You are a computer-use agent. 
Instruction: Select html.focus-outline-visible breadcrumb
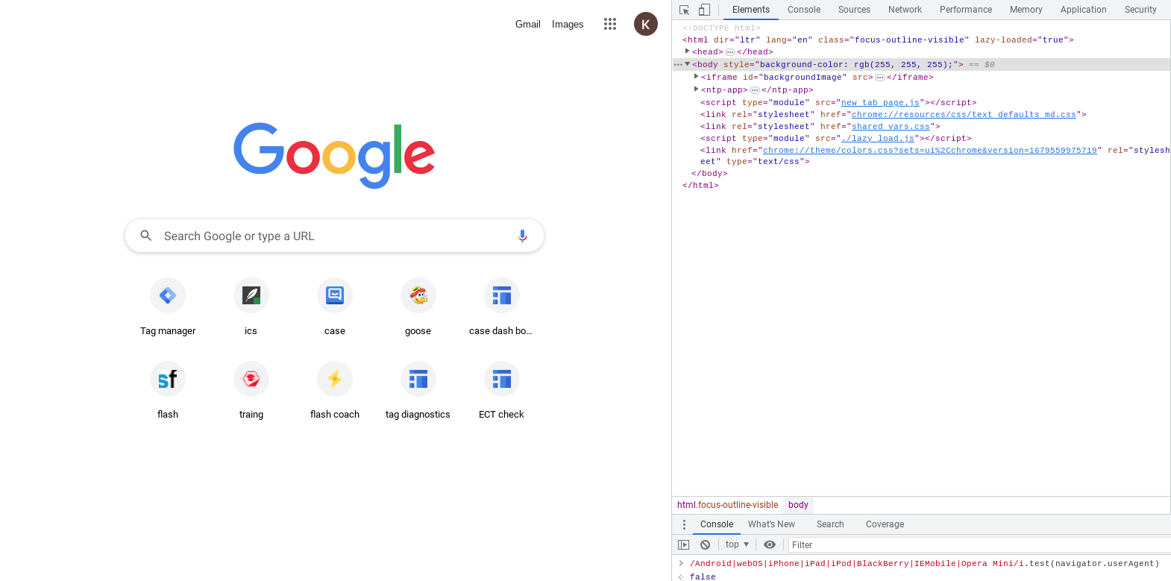[x=727, y=505]
